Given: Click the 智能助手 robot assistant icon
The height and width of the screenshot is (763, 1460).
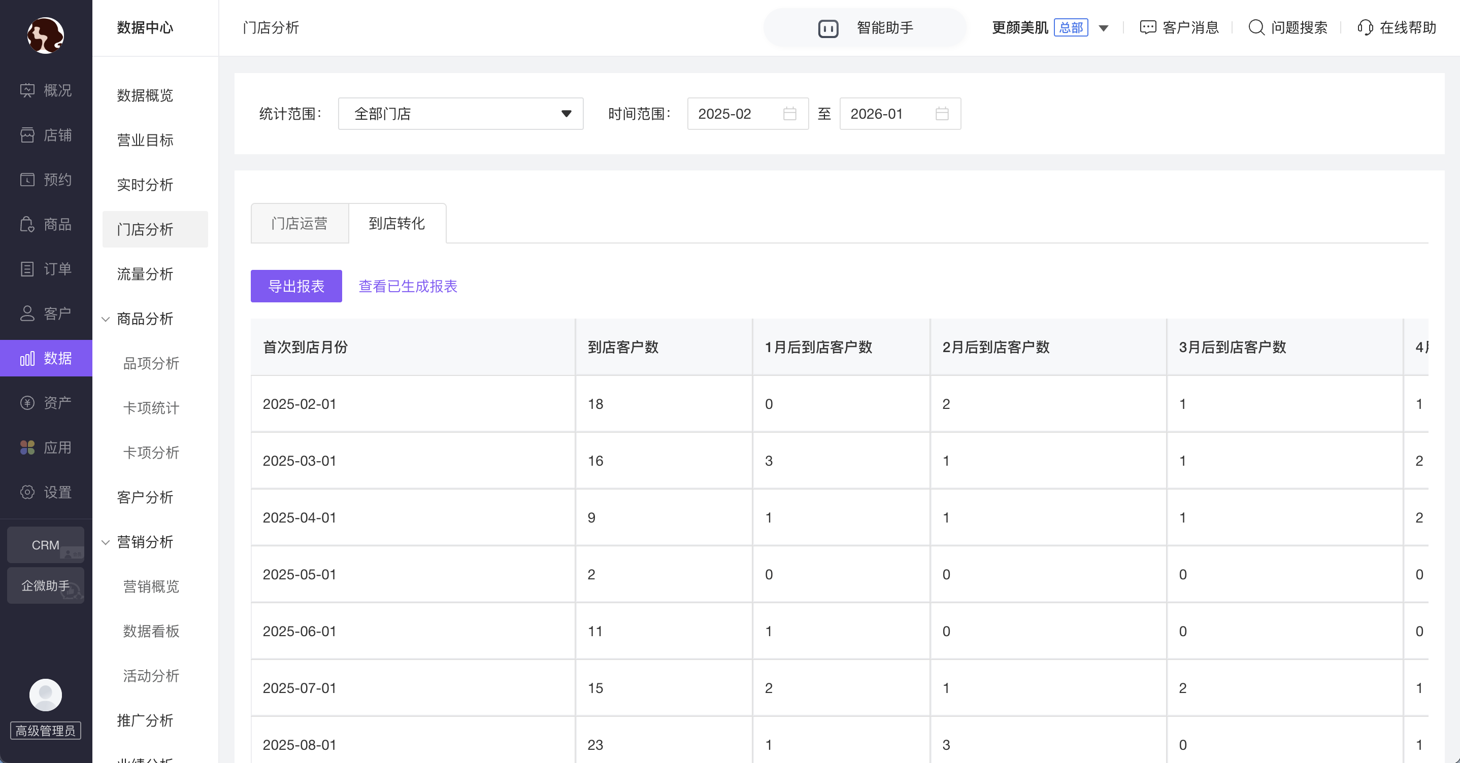Looking at the screenshot, I should (x=828, y=28).
